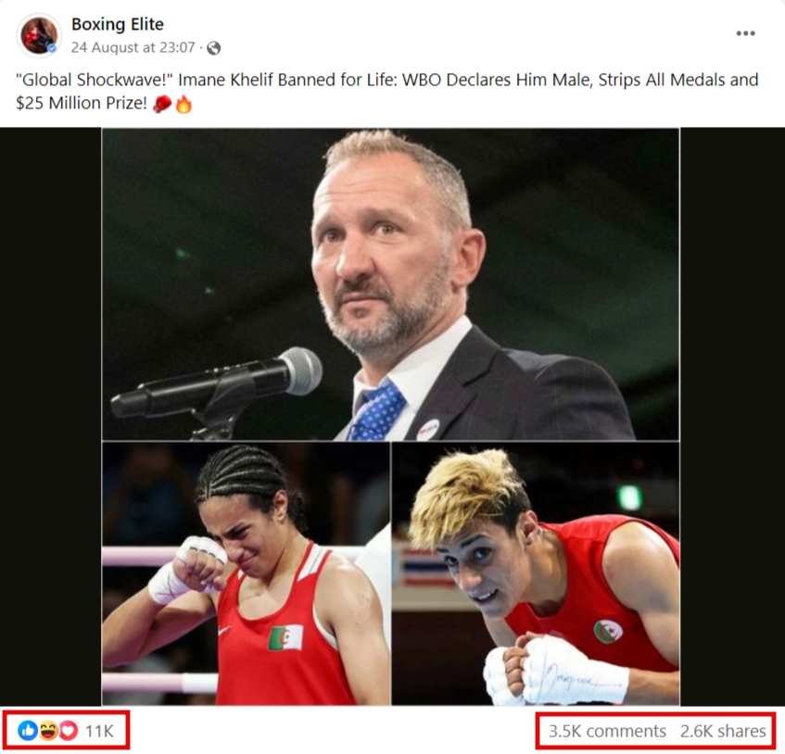Click the blue thumbs-up Like reaction icon
The height and width of the screenshot is (754, 785).
pos(28,731)
